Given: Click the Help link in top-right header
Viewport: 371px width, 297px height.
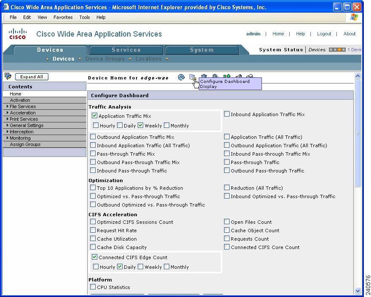Looking at the screenshot, I should 301,34.
